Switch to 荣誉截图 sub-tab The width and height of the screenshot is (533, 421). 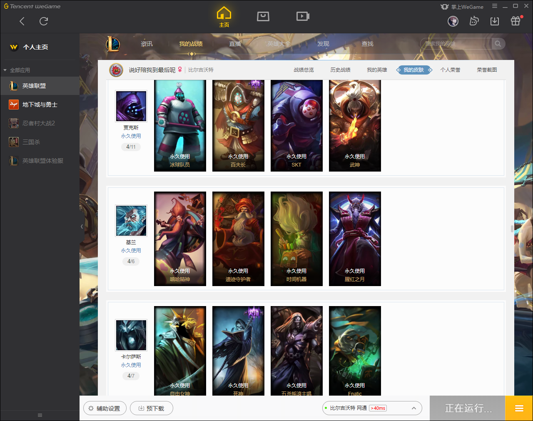pyautogui.click(x=487, y=70)
